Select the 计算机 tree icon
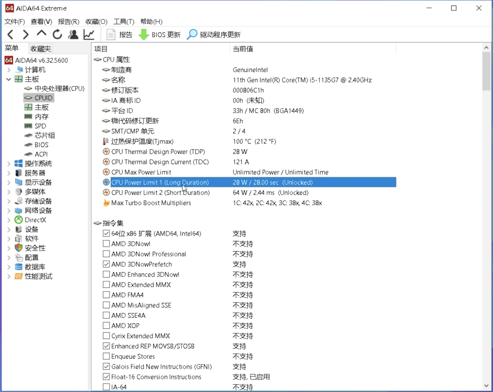 pyautogui.click(x=19, y=70)
